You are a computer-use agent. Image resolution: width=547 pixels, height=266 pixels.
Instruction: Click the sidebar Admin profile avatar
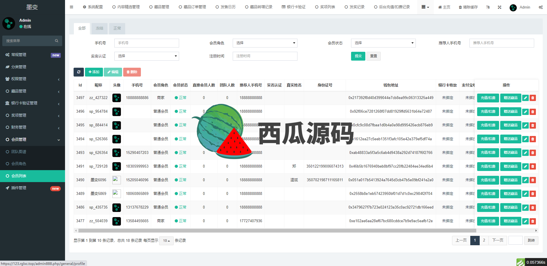click(x=9, y=23)
